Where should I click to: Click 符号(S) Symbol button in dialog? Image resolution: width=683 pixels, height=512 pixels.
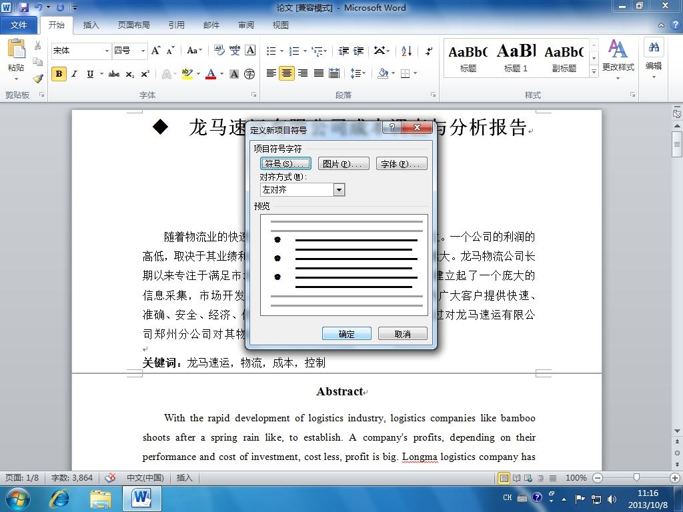point(285,164)
